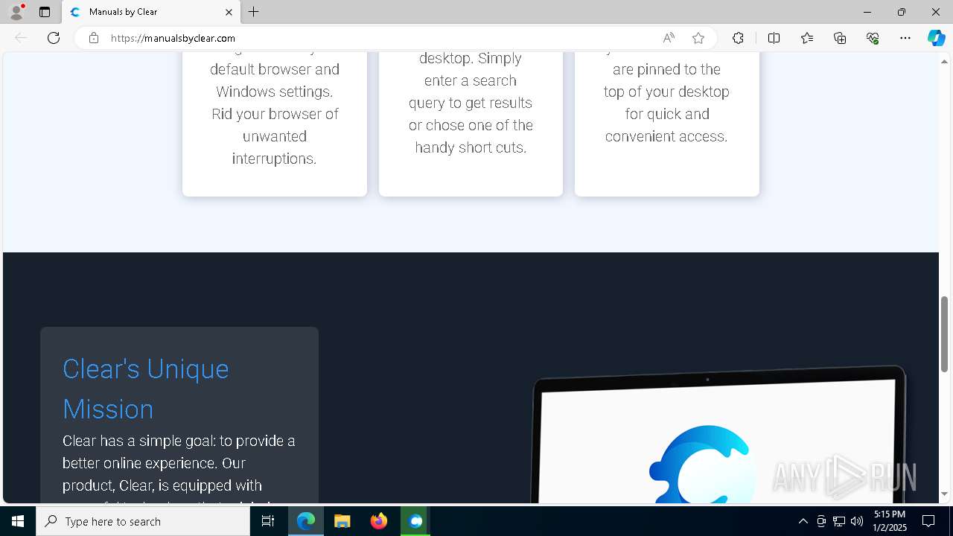Click the taskbar search box
Image resolution: width=953 pixels, height=536 pixels.
click(143, 521)
